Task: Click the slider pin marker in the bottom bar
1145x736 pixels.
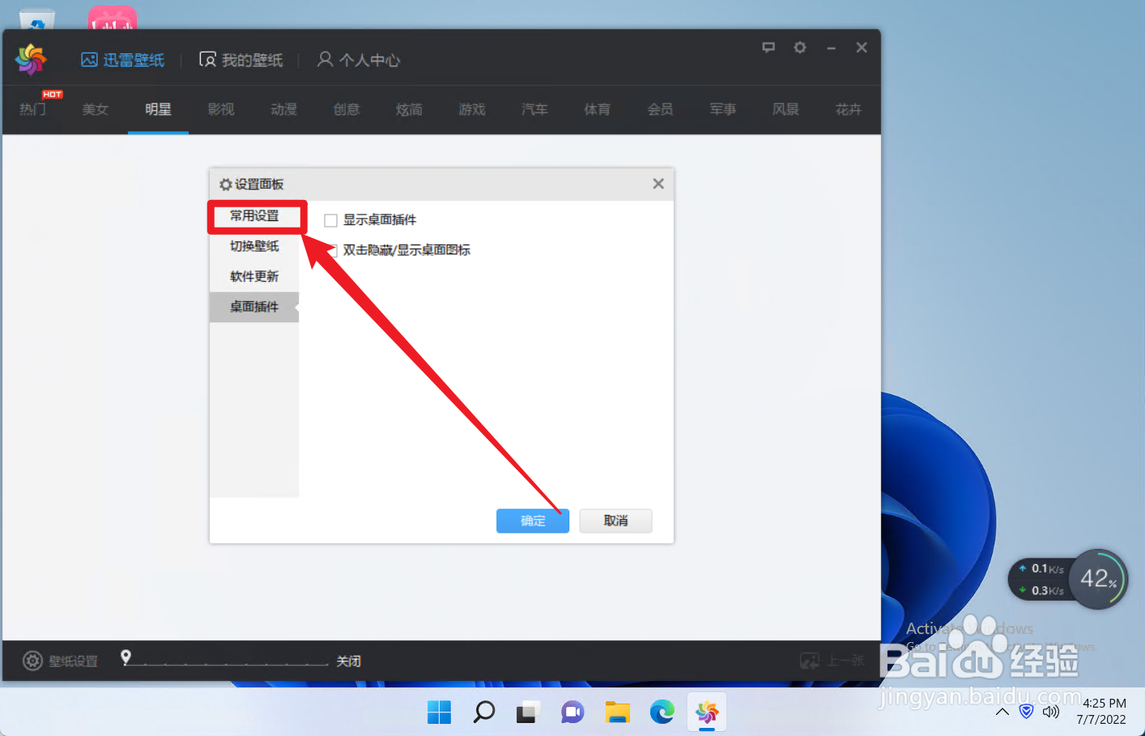Action: coord(126,657)
